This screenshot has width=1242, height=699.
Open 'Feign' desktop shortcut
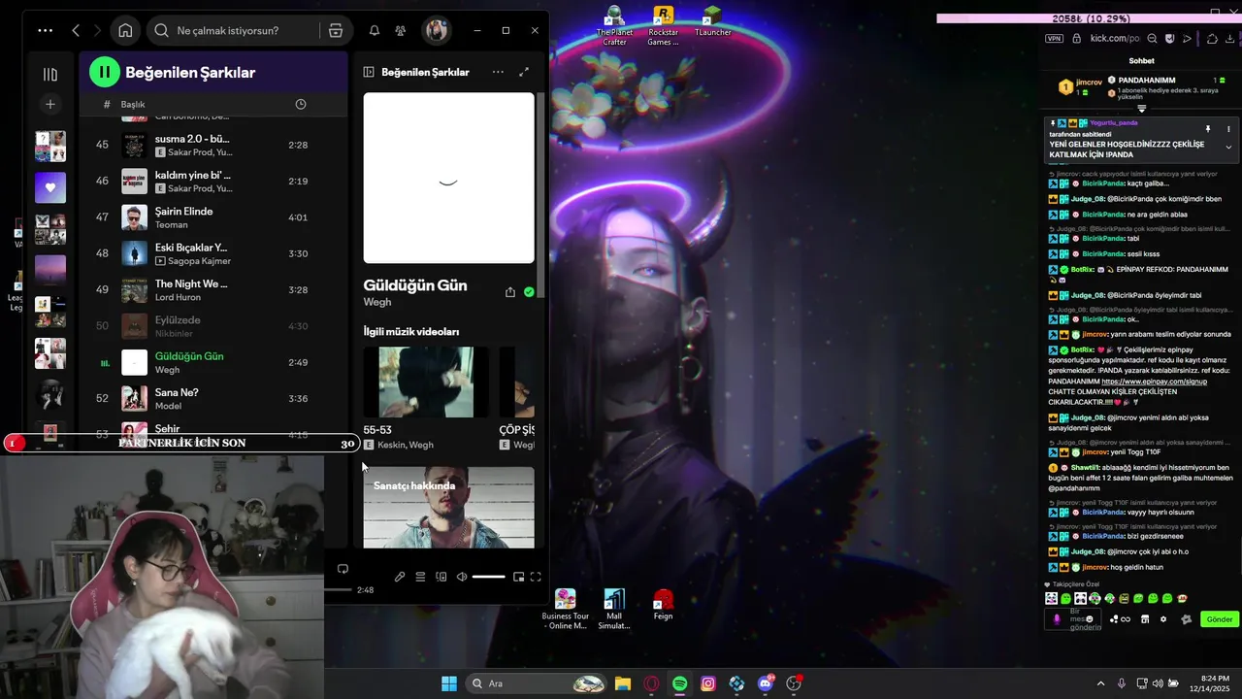(x=663, y=605)
